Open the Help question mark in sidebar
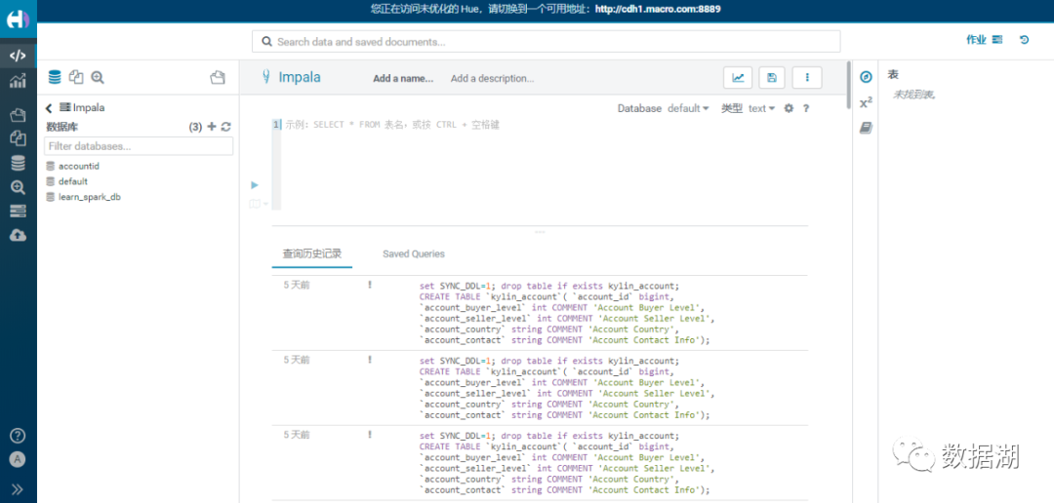 click(19, 435)
